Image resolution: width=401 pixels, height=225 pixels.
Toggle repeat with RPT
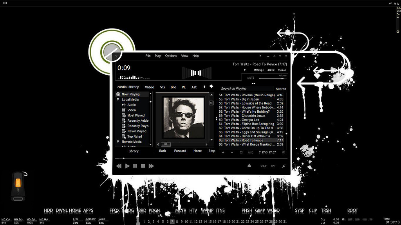click(x=273, y=166)
